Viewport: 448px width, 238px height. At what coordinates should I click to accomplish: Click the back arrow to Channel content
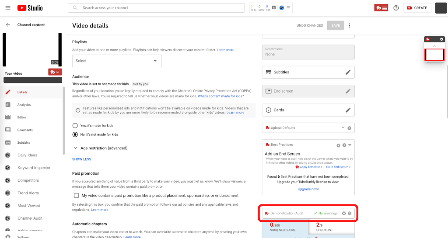point(8,25)
